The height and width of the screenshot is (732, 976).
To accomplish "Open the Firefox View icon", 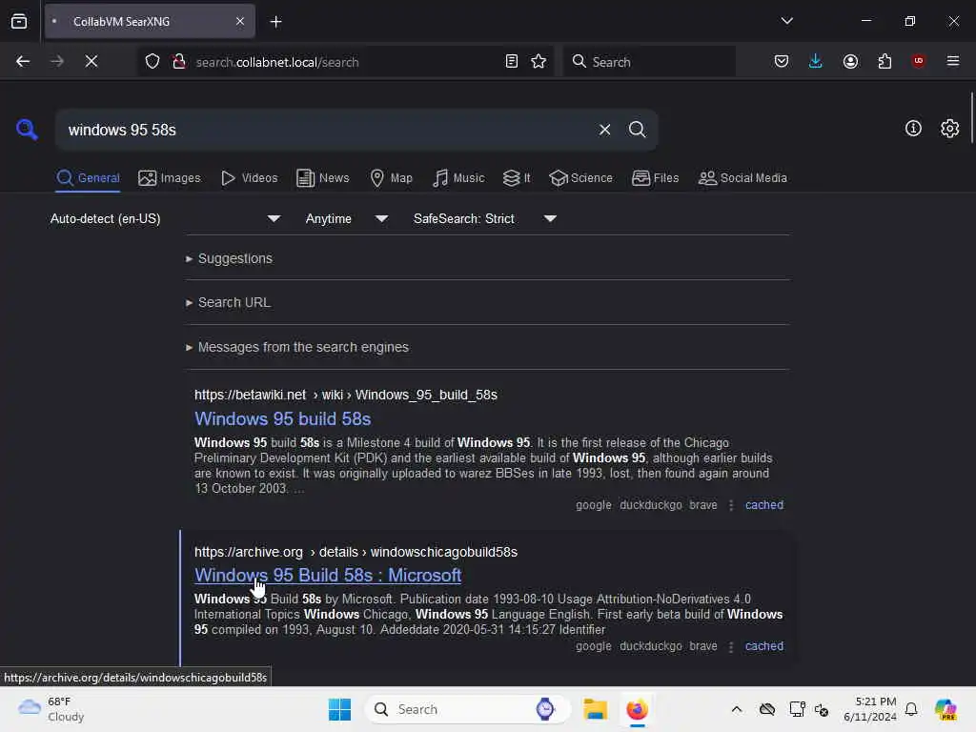I will [19, 21].
